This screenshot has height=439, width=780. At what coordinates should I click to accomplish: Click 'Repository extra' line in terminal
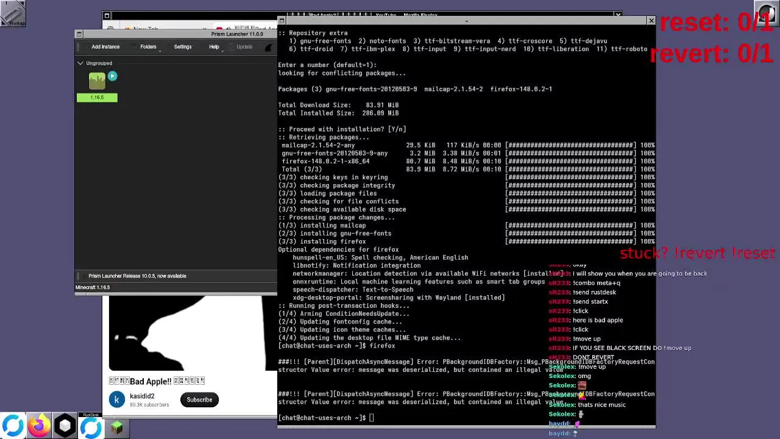313,33
